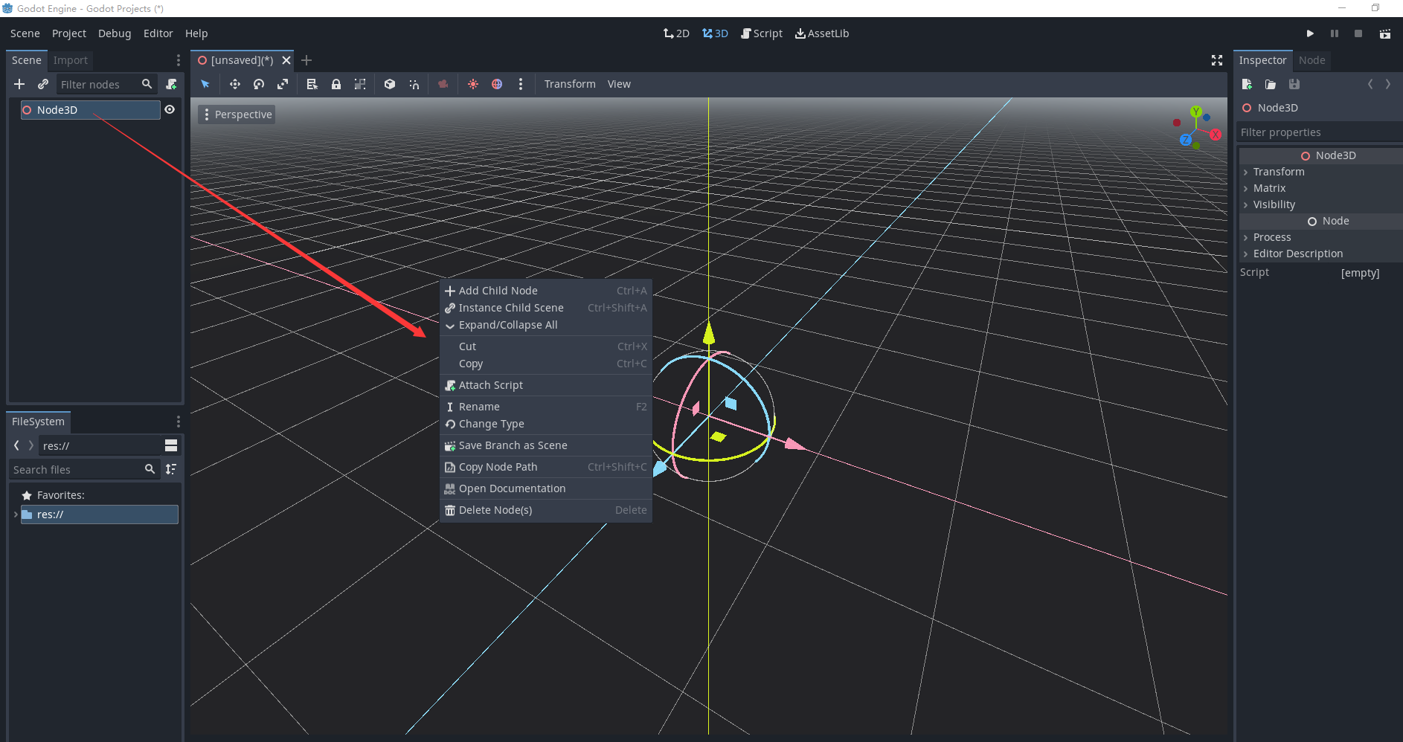Screen dimensions: 1403x742
Task: Select the Scale tool
Action: pos(283,84)
